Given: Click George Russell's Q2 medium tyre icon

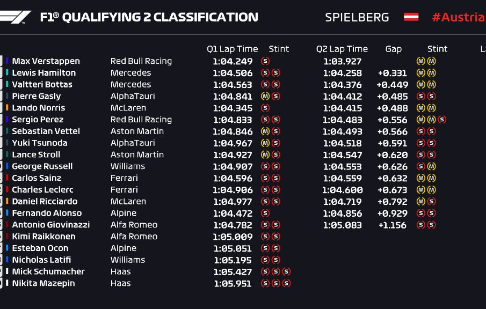Looking at the screenshot, I should point(431,167).
